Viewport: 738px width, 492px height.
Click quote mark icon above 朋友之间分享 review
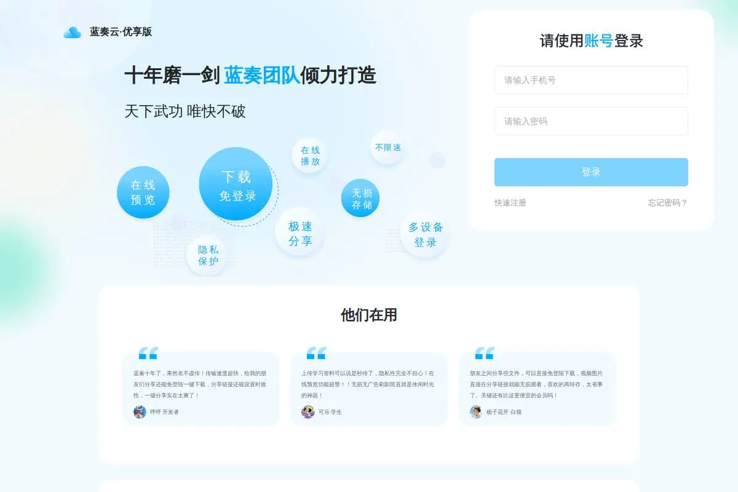click(x=485, y=353)
